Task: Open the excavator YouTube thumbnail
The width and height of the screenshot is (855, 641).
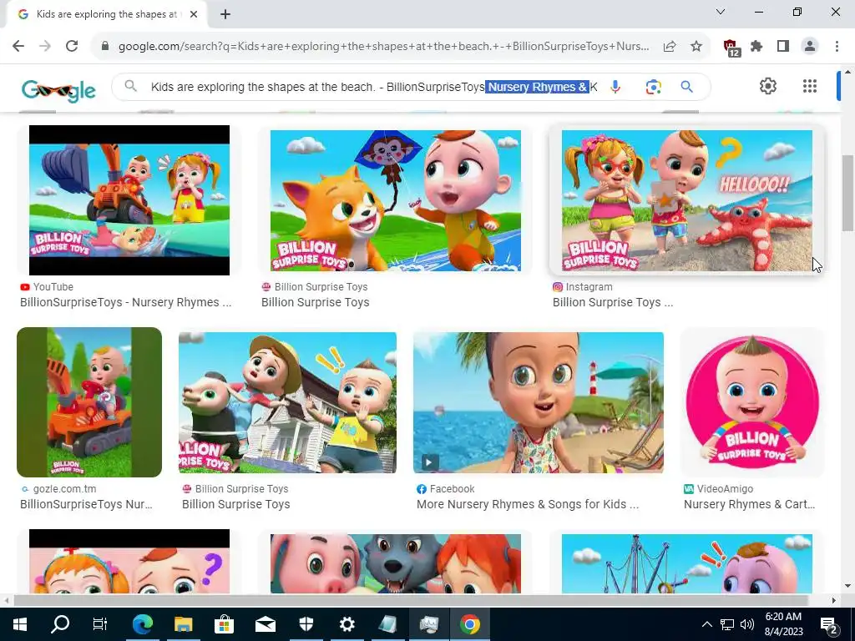Action: [129, 200]
